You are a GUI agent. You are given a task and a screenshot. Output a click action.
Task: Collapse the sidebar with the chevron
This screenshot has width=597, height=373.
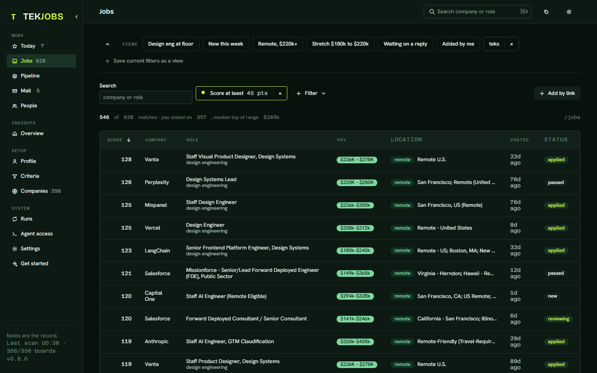pos(76,17)
